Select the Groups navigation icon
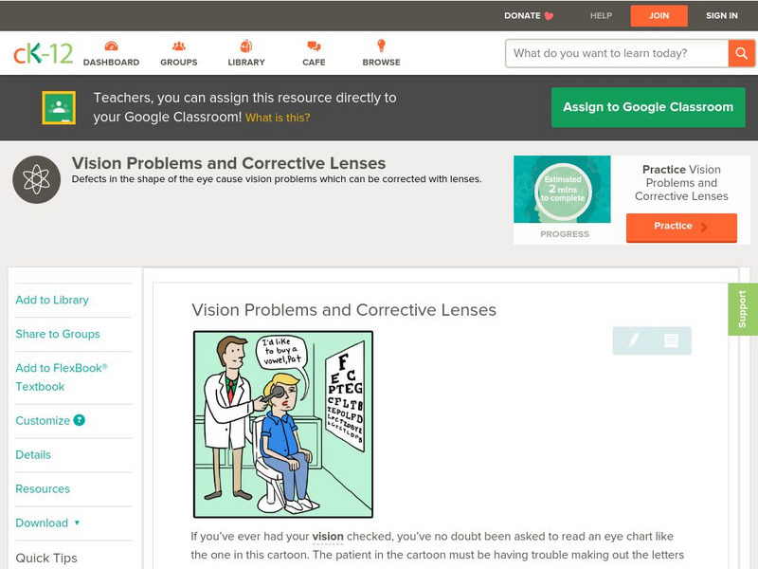Image resolution: width=758 pixels, height=569 pixels. [x=179, y=53]
